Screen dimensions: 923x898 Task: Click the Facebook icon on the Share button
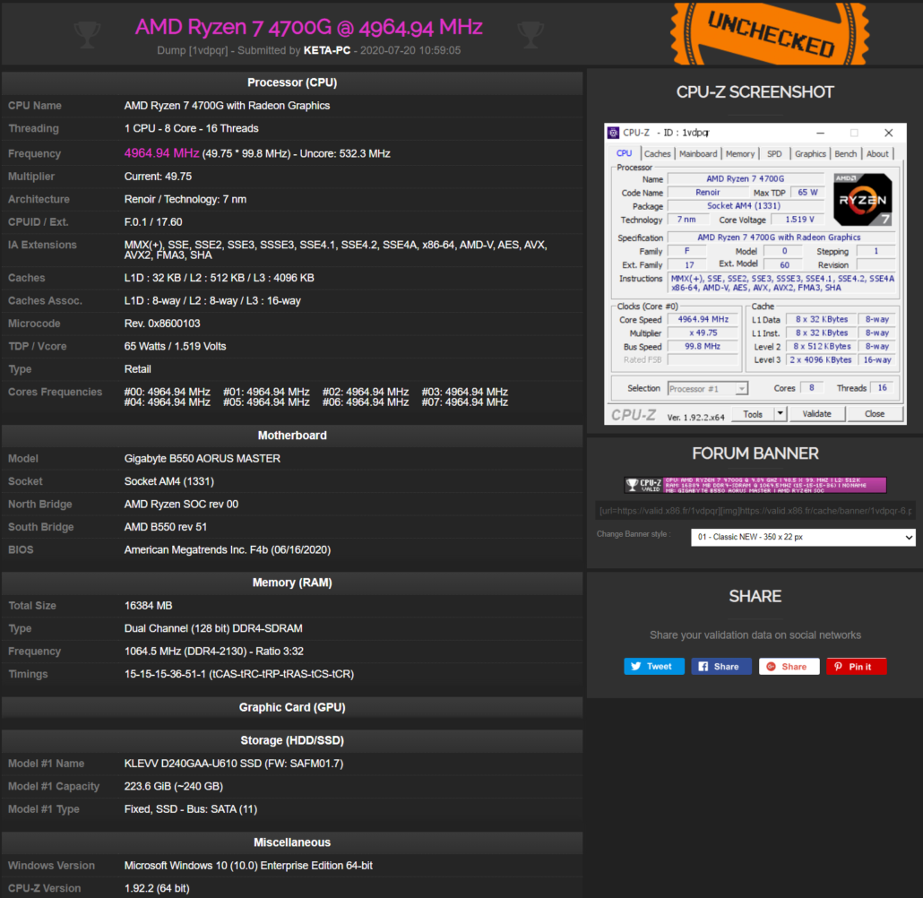[x=705, y=666]
